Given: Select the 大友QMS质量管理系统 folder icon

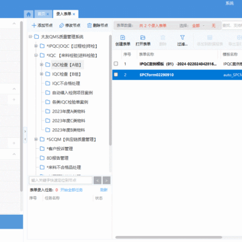Looking at the screenshot, I should (x=36, y=37).
